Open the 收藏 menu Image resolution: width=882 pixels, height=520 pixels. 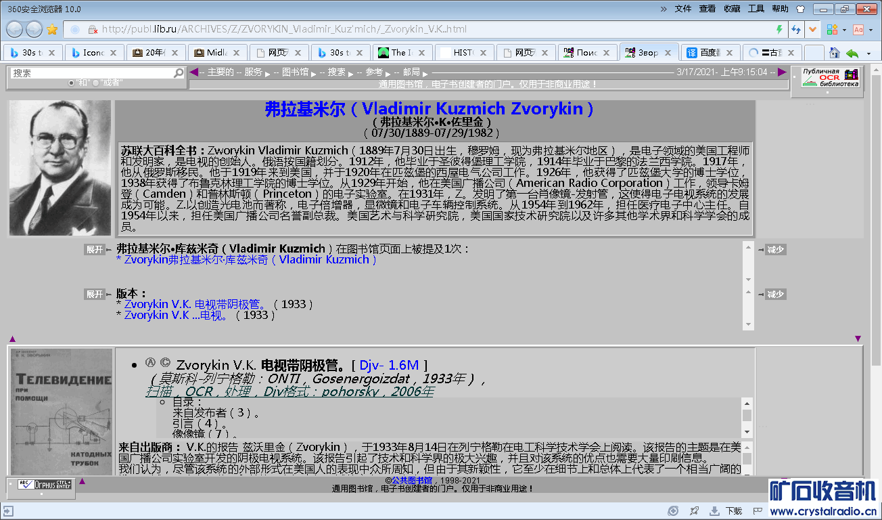[x=732, y=9]
